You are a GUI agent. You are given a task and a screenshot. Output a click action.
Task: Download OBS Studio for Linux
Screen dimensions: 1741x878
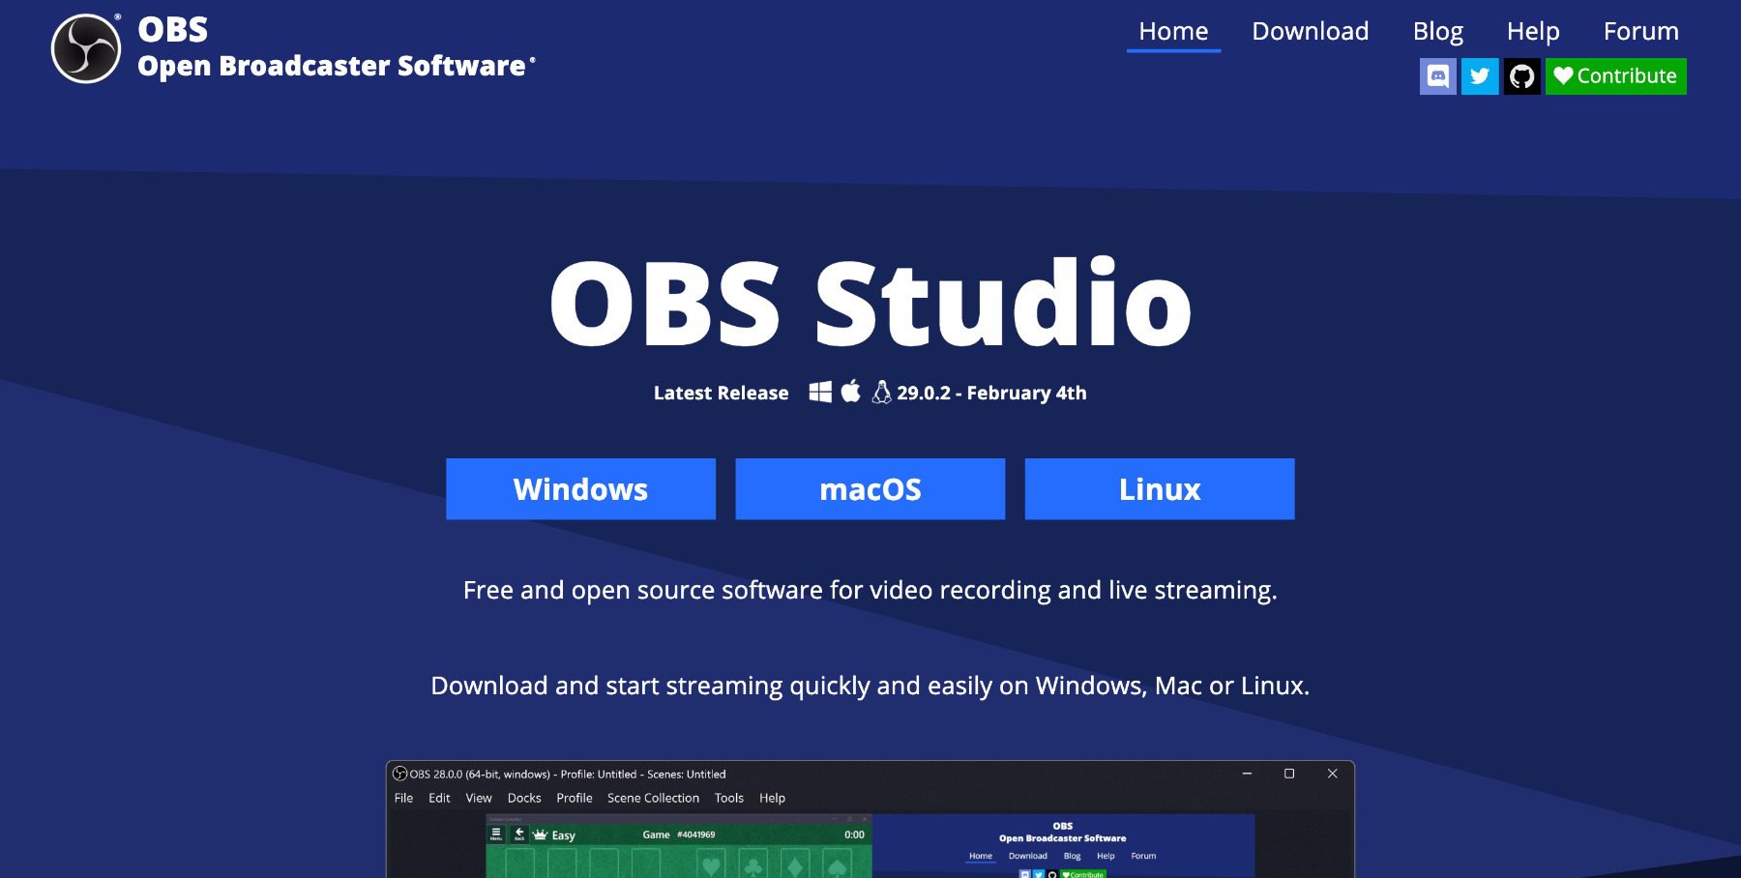click(1159, 489)
